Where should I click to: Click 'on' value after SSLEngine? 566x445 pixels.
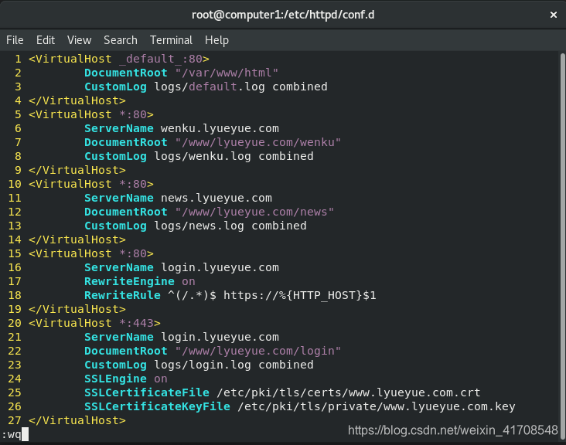[161, 379]
